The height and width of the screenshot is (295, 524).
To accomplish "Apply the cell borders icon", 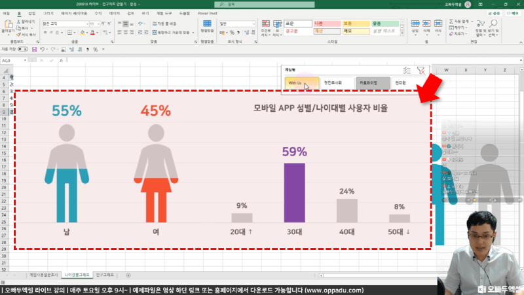I will click(x=69, y=32).
